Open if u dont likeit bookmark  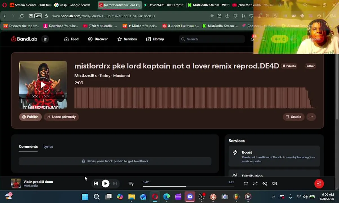click(180, 26)
